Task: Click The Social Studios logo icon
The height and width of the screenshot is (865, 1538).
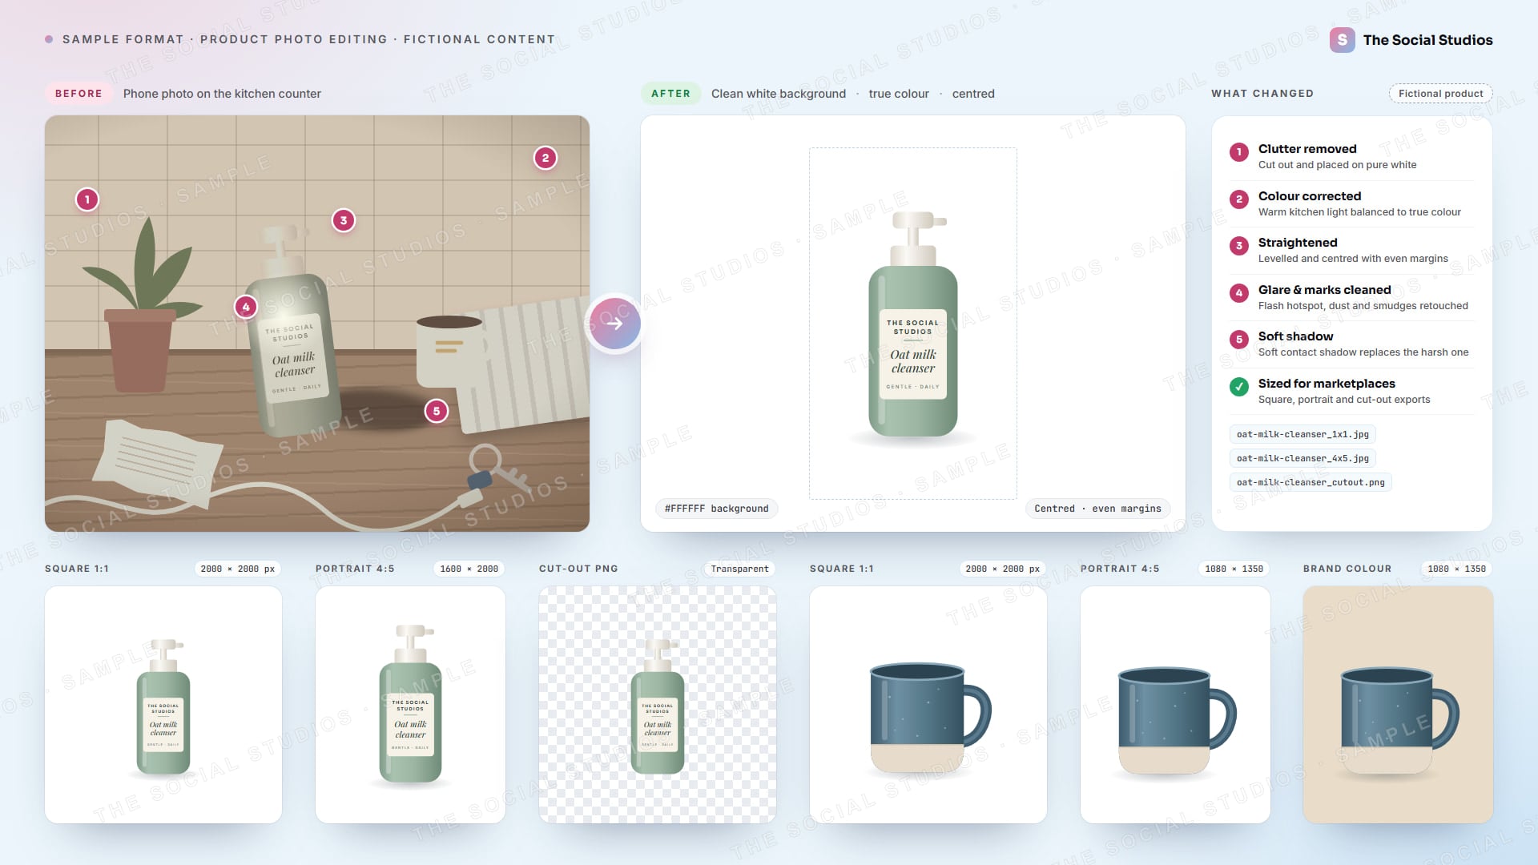Action: click(x=1342, y=40)
